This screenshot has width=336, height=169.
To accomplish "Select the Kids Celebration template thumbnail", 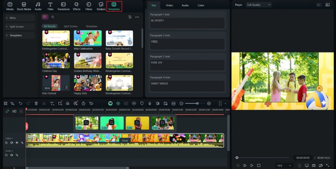I will (x=88, y=38).
